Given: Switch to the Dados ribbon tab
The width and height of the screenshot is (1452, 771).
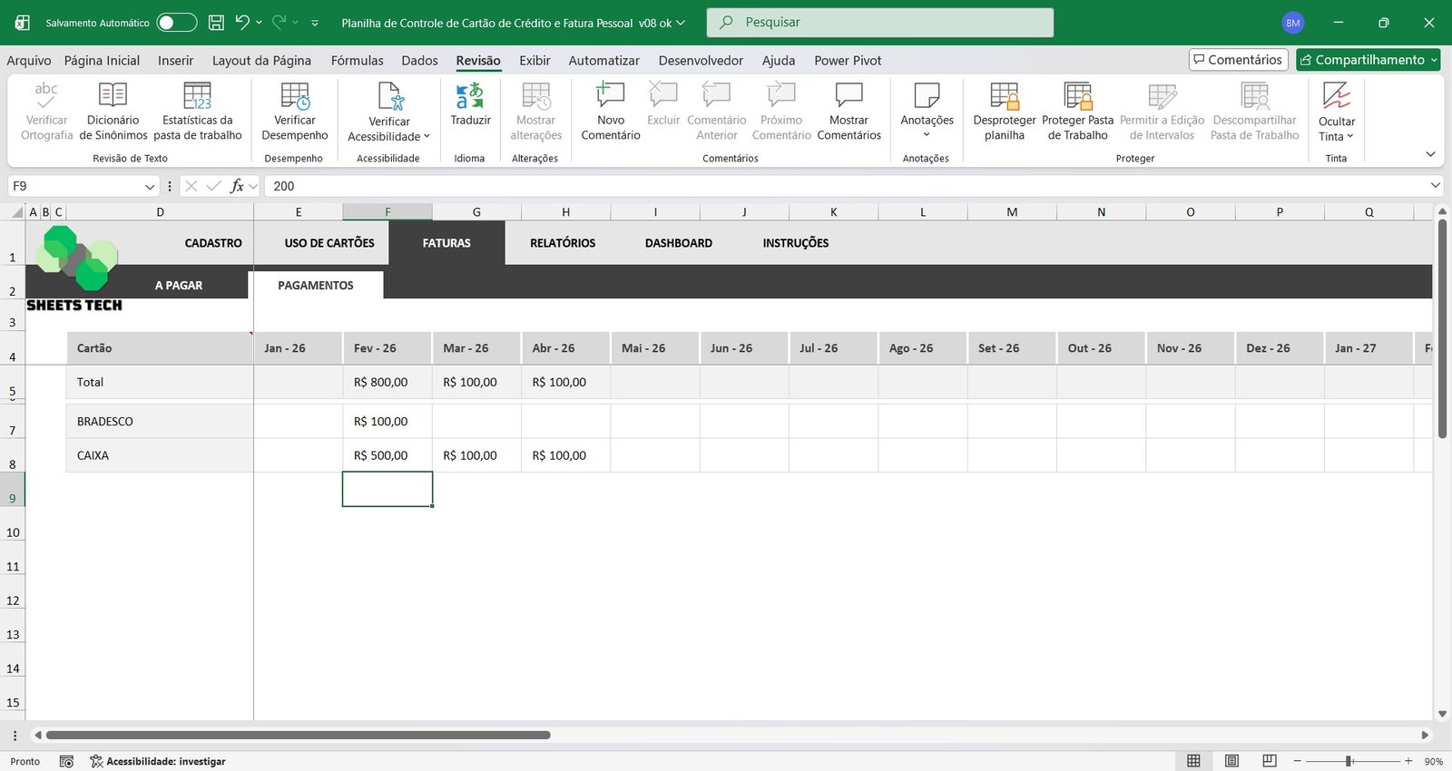Looking at the screenshot, I should 419,61.
